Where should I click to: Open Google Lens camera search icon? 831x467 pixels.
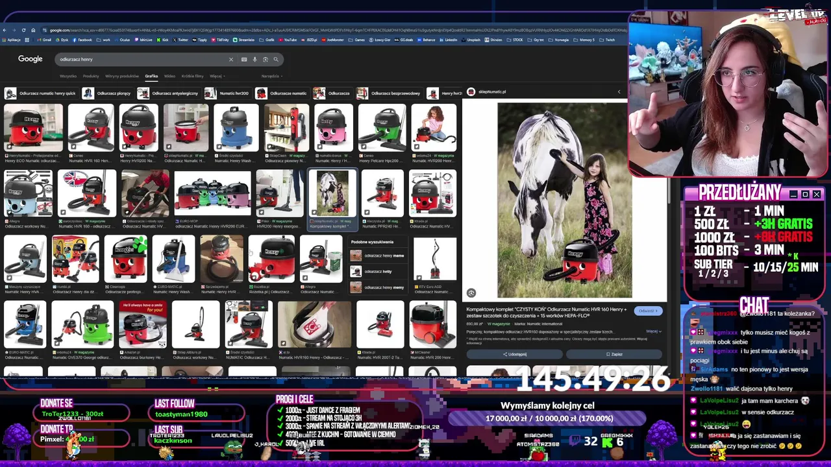pos(265,59)
